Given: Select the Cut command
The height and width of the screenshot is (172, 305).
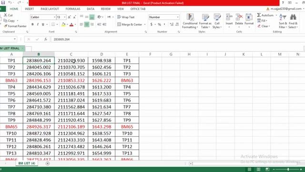Looking at the screenshot, I should tap(9, 15).
